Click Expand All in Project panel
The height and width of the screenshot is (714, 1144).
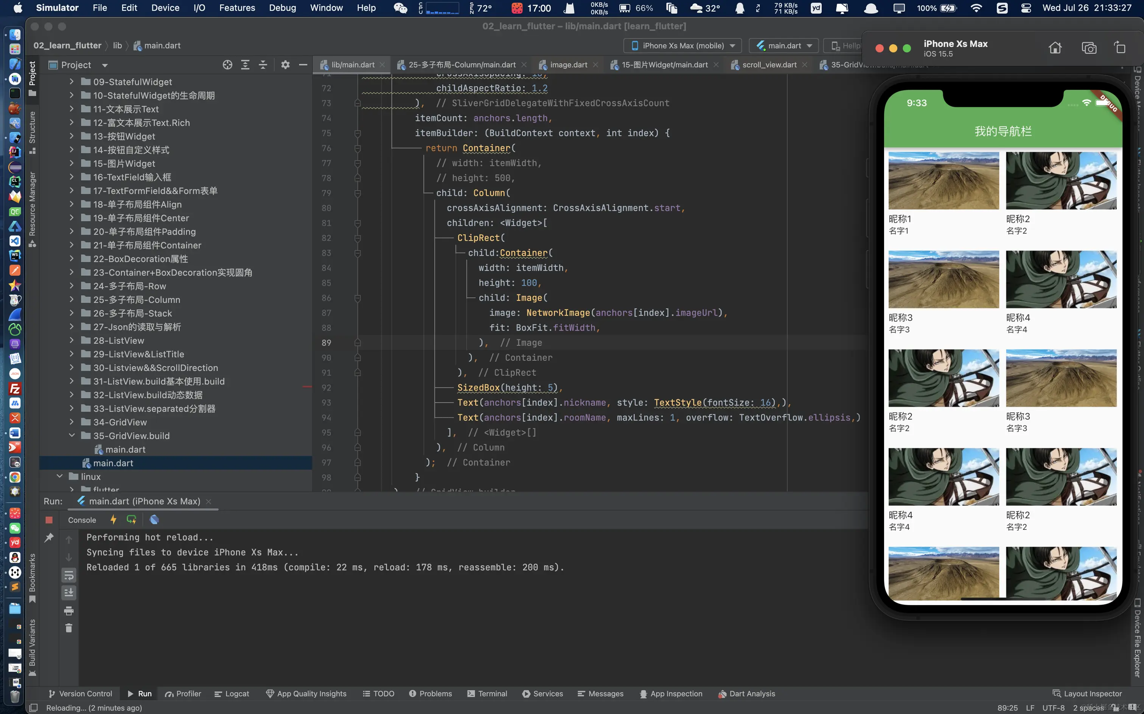pos(245,65)
